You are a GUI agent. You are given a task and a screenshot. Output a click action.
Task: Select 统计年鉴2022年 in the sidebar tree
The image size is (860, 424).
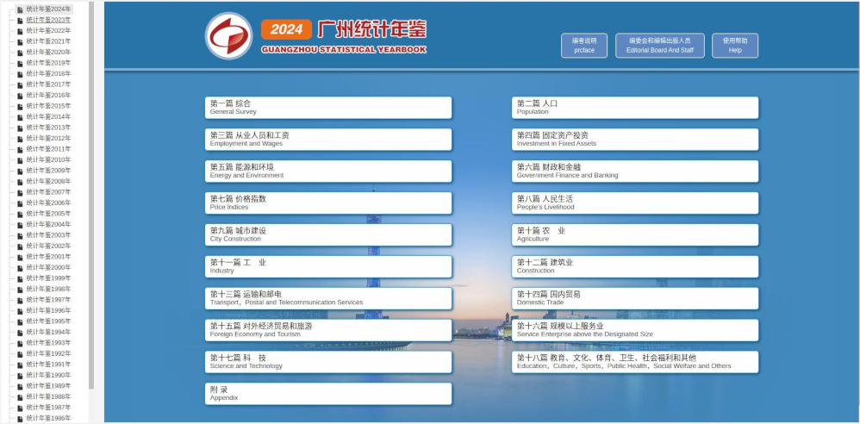pos(48,30)
